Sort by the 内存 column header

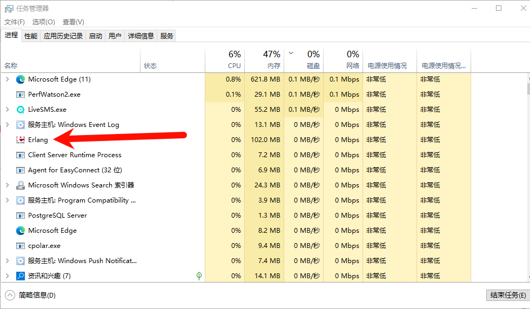(264, 61)
